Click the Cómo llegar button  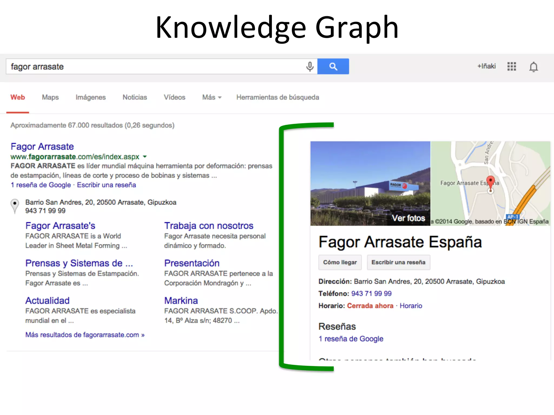point(340,262)
